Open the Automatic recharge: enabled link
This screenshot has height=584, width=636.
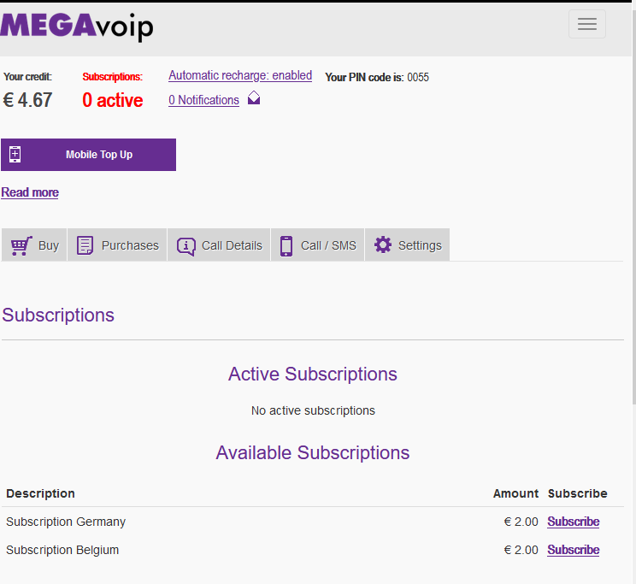[x=240, y=75]
